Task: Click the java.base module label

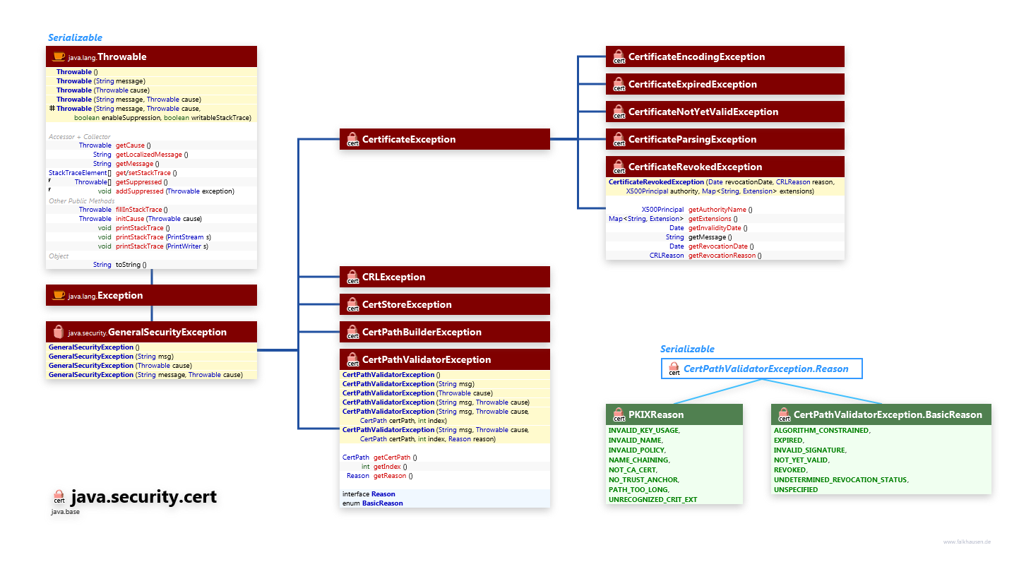Action: (x=65, y=512)
